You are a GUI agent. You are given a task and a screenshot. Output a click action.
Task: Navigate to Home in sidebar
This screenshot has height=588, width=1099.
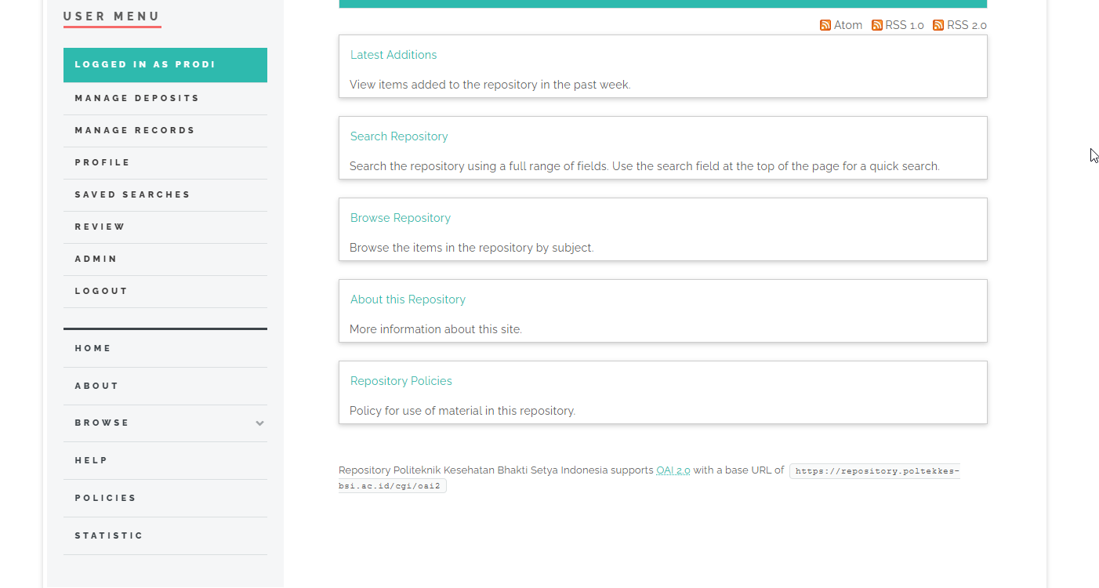(93, 348)
